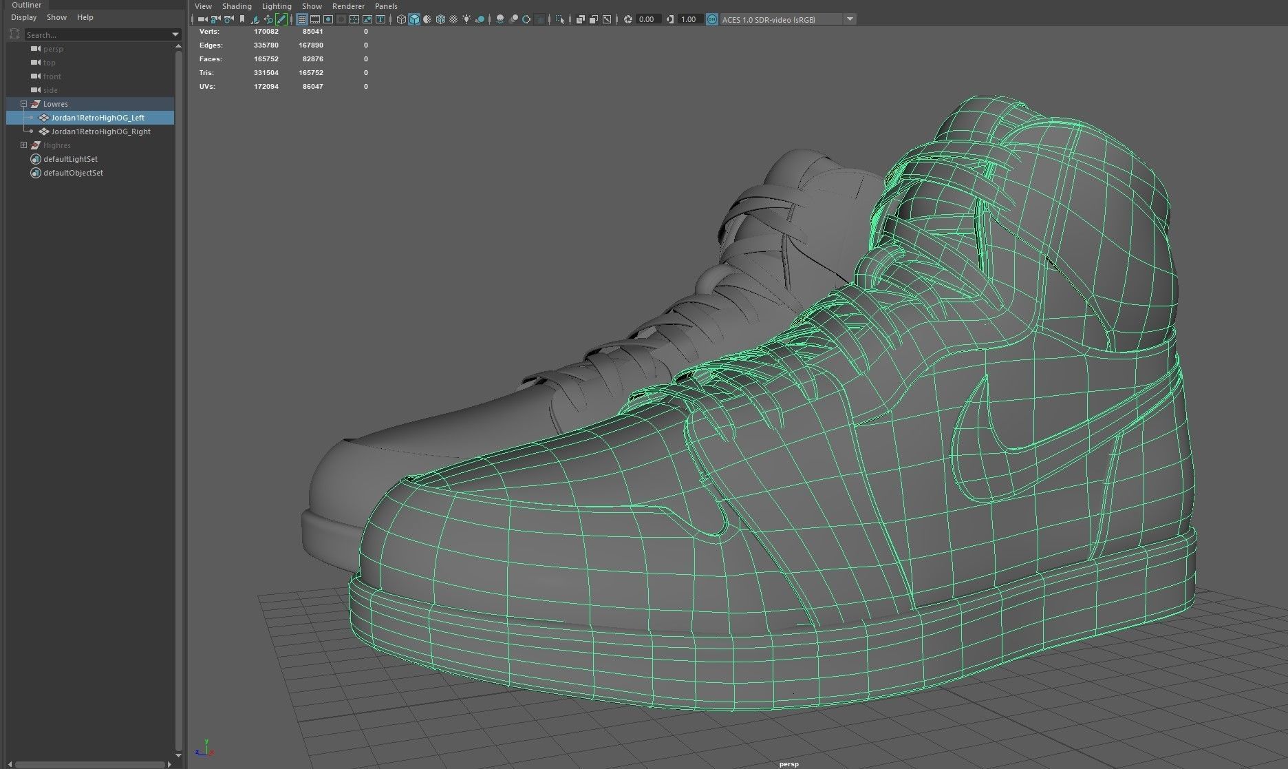Viewport: 1288px width, 769px height.
Task: Select the front camera in Outliner
Action: click(x=90, y=76)
